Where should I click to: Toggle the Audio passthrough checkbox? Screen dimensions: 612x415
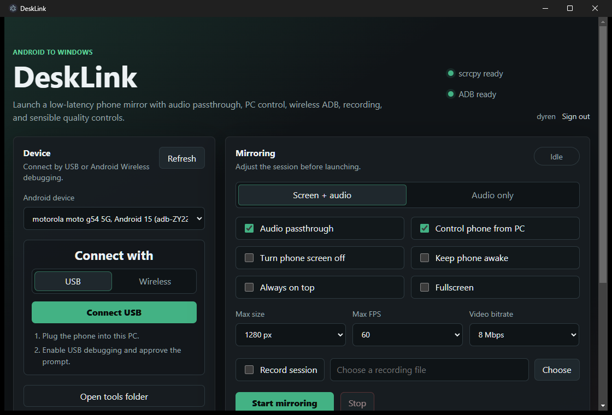[x=249, y=229]
